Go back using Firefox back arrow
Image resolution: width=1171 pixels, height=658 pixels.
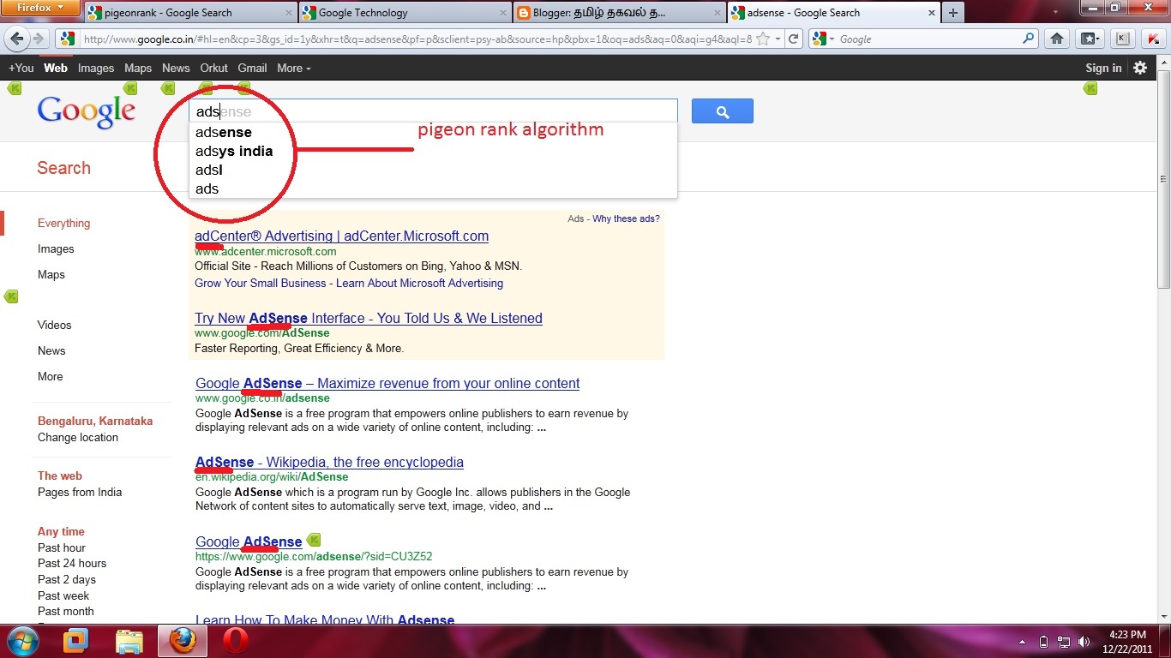tap(17, 39)
